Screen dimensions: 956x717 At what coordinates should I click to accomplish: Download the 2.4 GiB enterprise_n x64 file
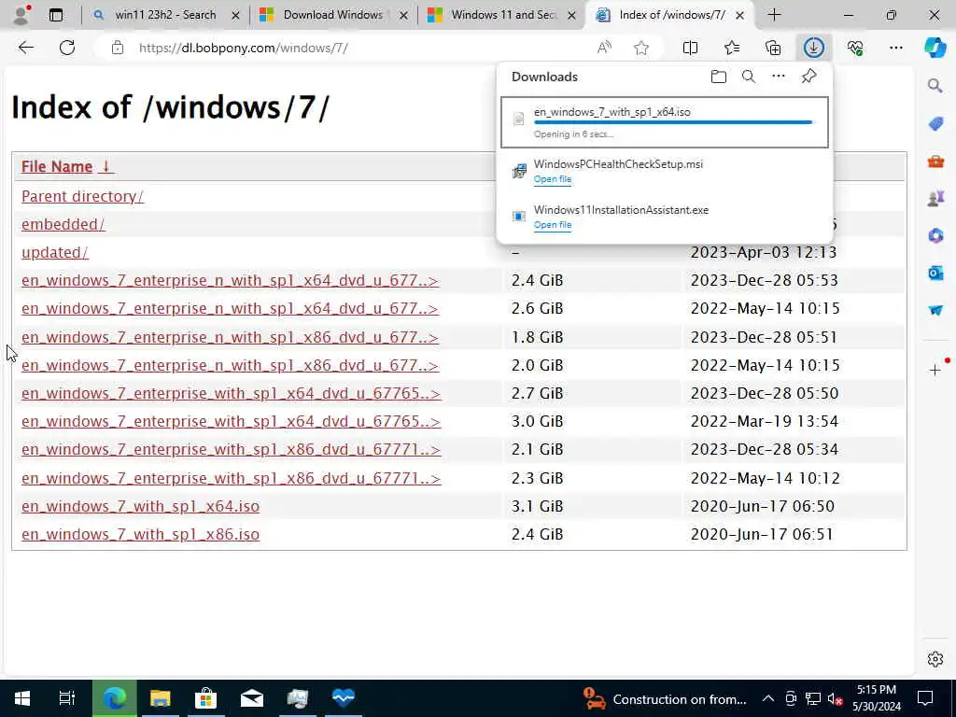coord(230,280)
